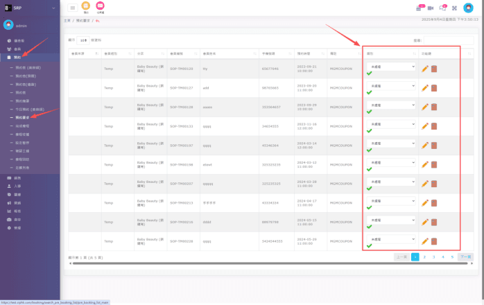The height and width of the screenshot is (305, 484).
Task: Open the pink message shortcut icon
Action: (100, 6)
